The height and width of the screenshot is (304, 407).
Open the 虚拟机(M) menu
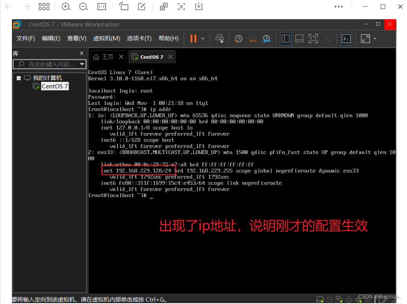[107, 38]
